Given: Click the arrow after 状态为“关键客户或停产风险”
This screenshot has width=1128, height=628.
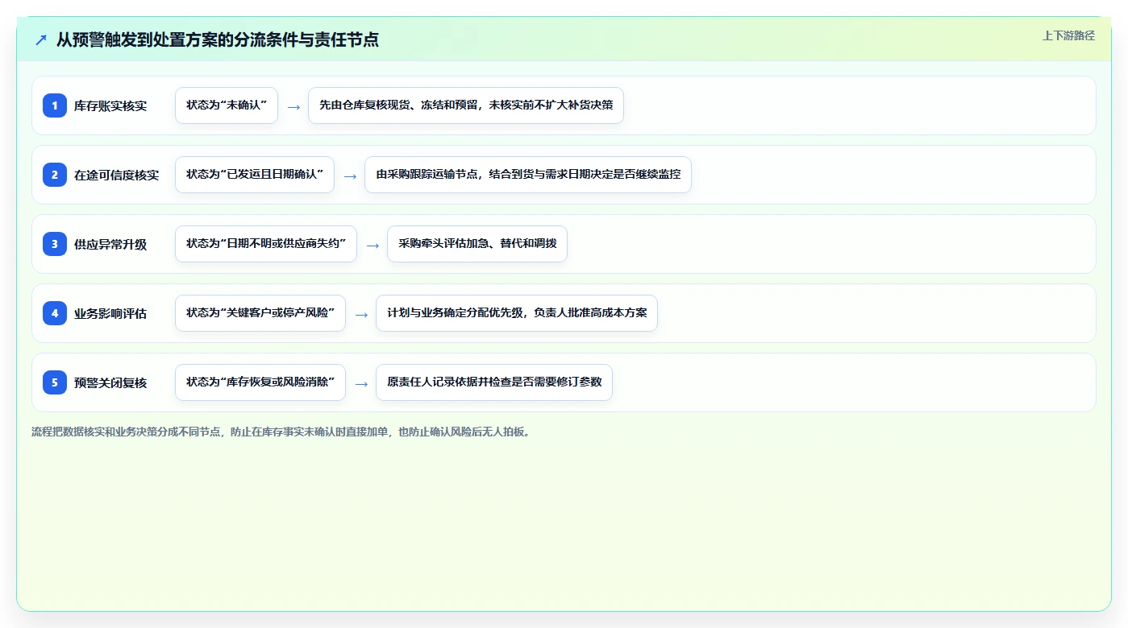Looking at the screenshot, I should [361, 314].
